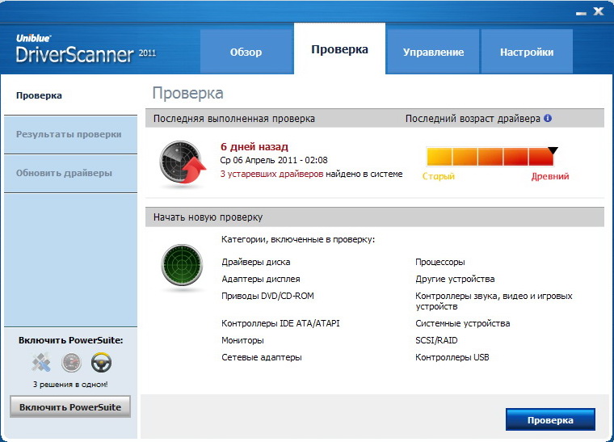This screenshot has width=614, height=442.
Task: Minimize the DriverScanner window
Action: [580, 12]
